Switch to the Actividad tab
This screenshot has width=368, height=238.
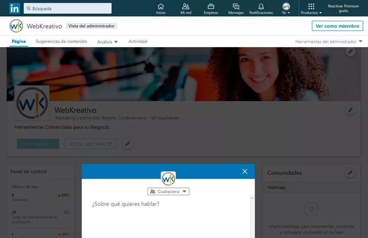(x=138, y=41)
